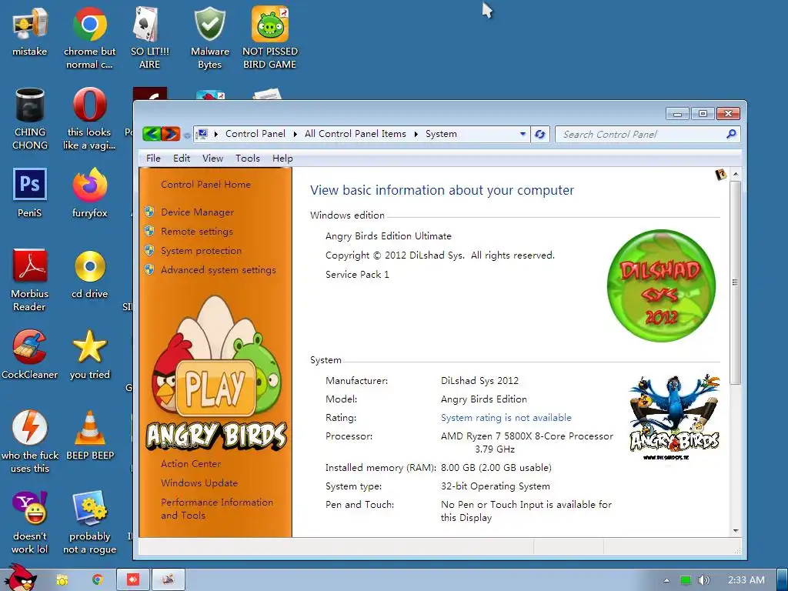Click the Angry Birds Rio OEM logo
The image size is (788, 591).
tap(674, 417)
